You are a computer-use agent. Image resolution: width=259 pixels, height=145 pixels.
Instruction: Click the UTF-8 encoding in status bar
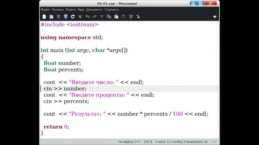(148, 142)
